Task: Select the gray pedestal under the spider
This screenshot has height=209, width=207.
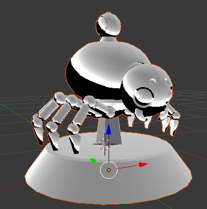Action: (x=109, y=130)
